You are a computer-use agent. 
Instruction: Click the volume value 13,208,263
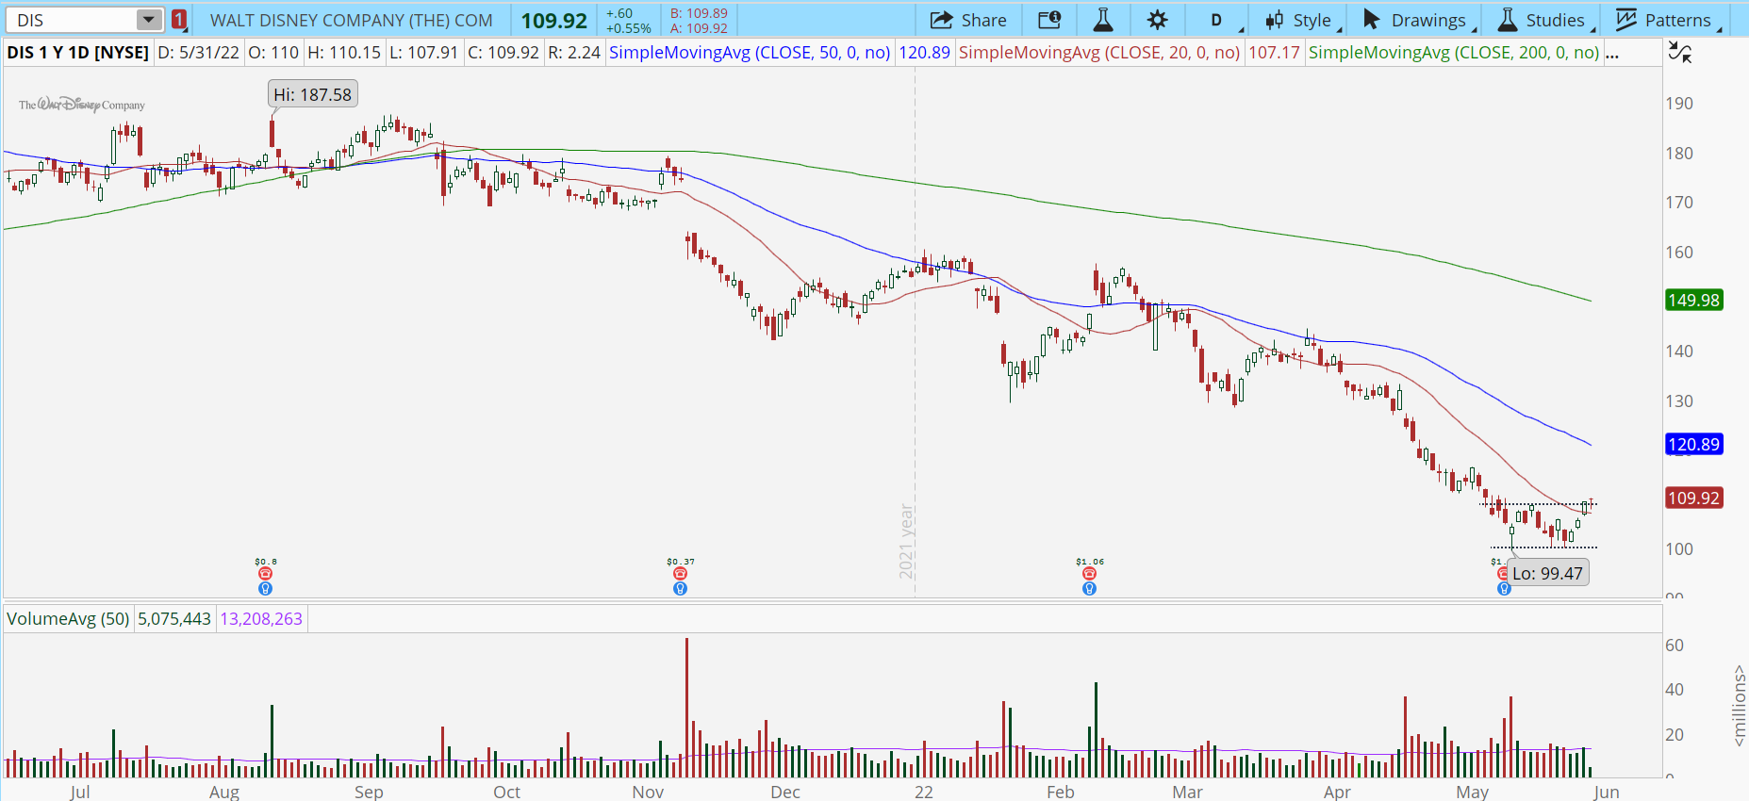tap(261, 619)
